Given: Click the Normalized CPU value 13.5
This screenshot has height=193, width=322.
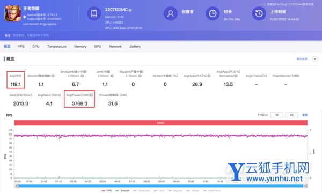Looking at the screenshot, I should tap(228, 84).
